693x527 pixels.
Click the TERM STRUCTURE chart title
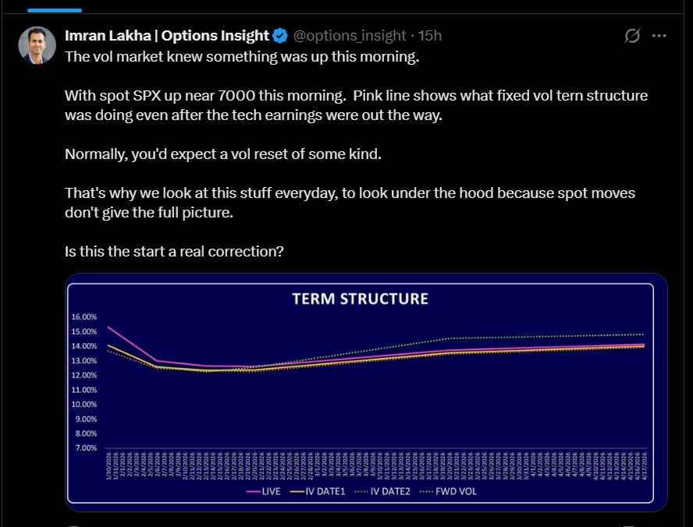tap(360, 299)
